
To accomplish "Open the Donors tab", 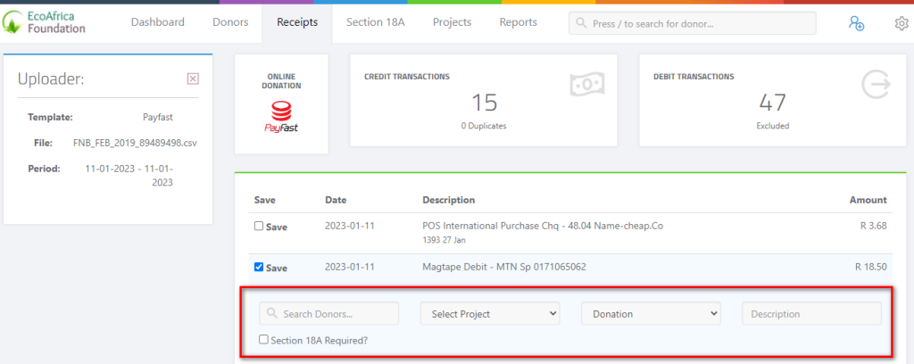I will (x=230, y=22).
